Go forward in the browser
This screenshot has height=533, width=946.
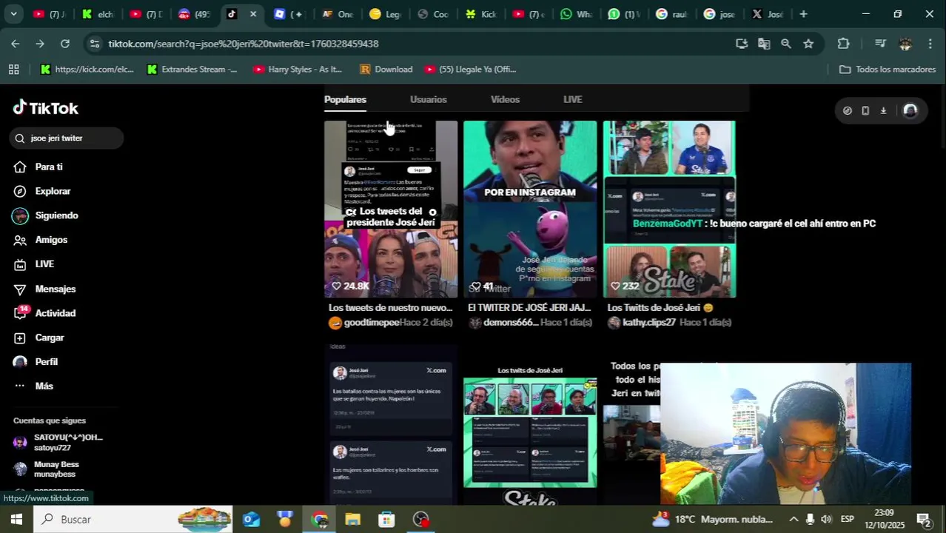click(x=40, y=44)
